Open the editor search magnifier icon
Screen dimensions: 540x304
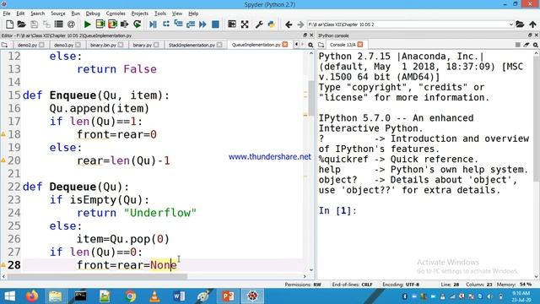(310, 45)
